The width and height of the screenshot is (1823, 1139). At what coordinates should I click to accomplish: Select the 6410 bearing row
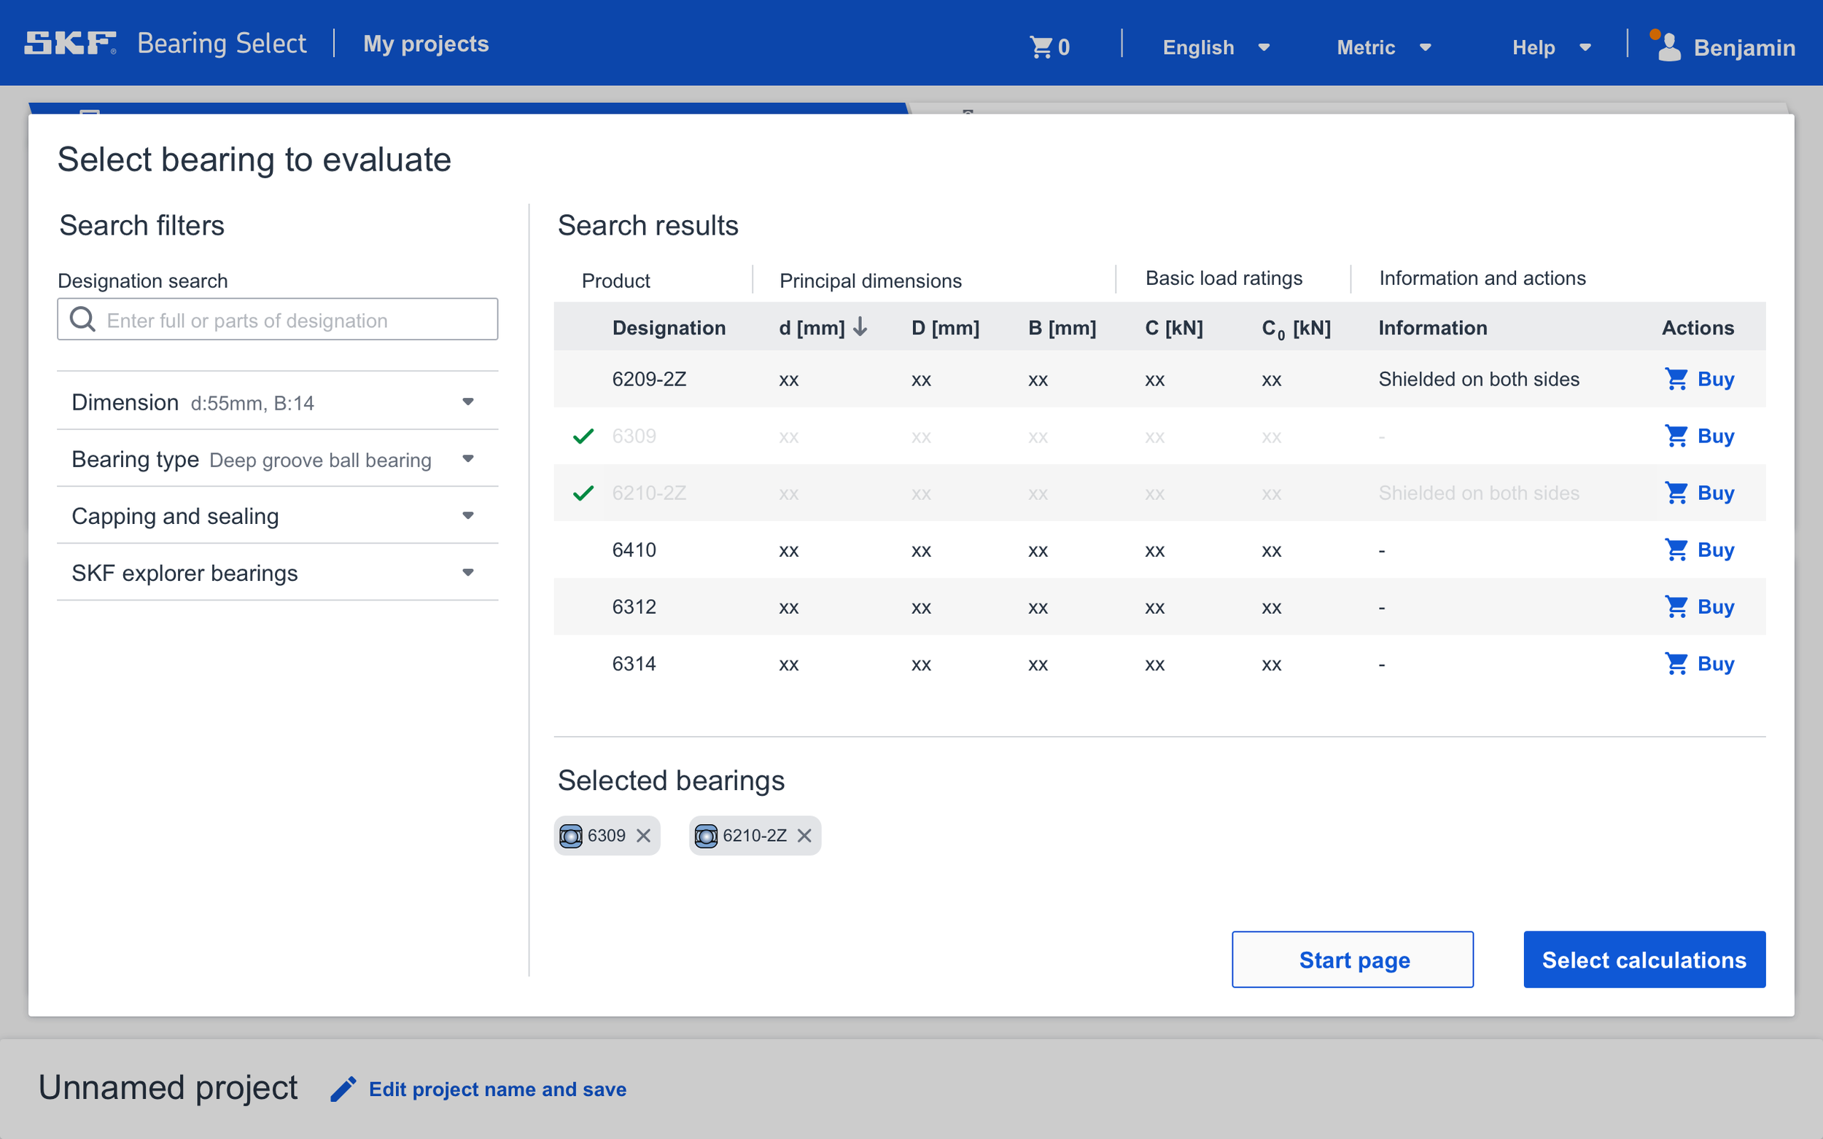point(634,550)
